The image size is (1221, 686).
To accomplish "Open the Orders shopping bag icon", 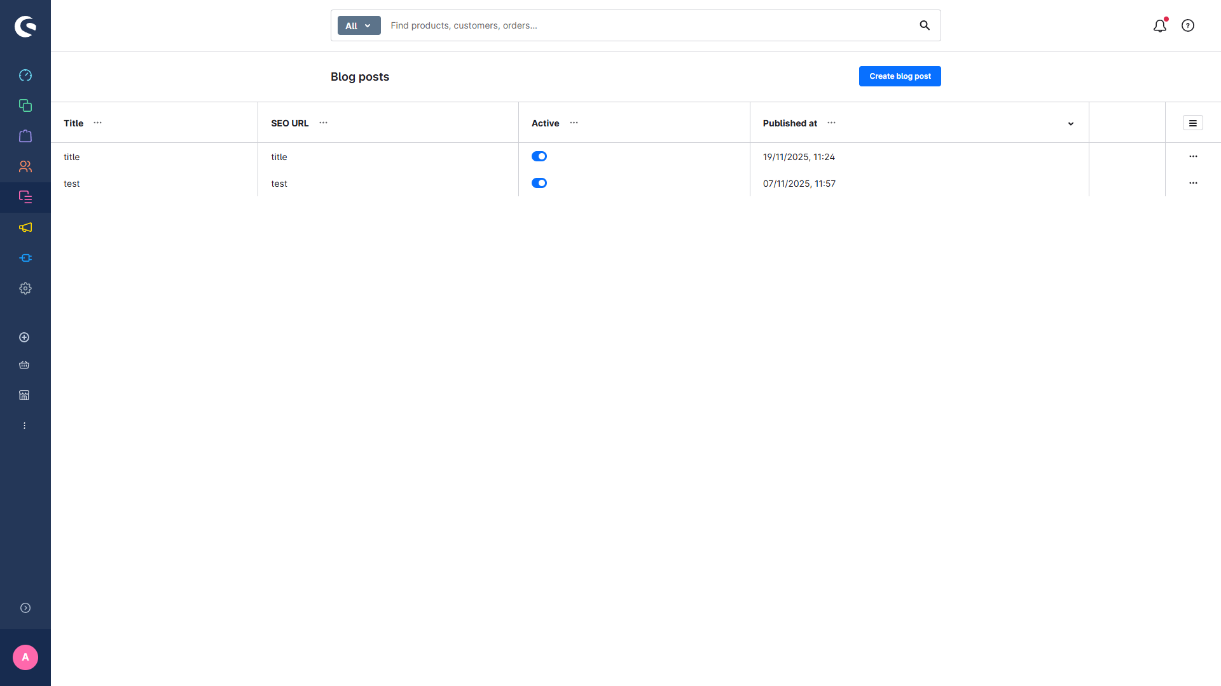I will [x=25, y=136].
